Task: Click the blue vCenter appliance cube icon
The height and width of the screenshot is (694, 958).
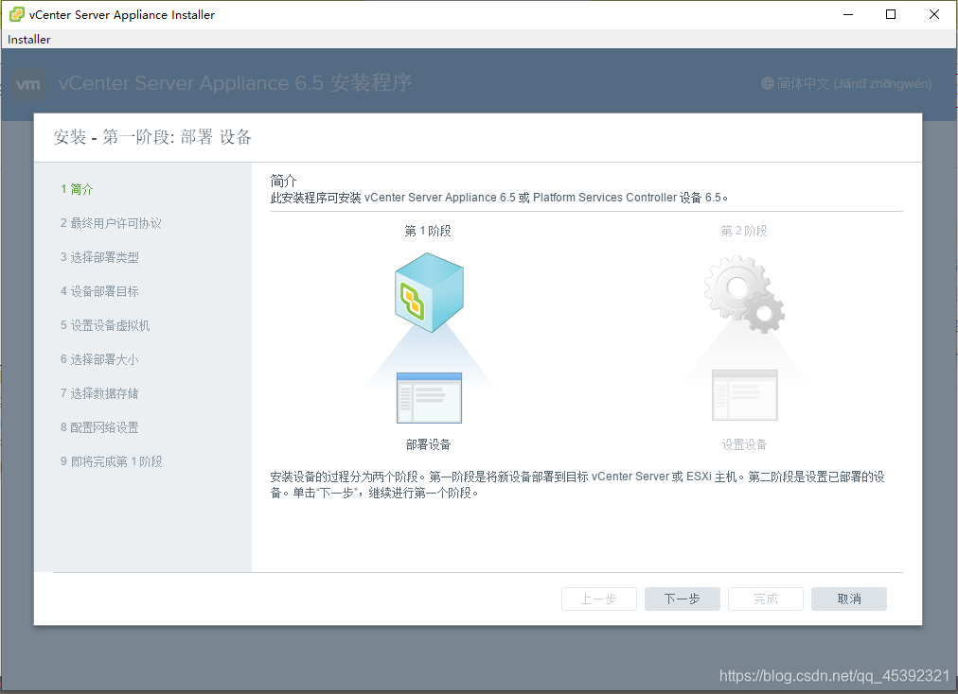Action: click(x=429, y=292)
